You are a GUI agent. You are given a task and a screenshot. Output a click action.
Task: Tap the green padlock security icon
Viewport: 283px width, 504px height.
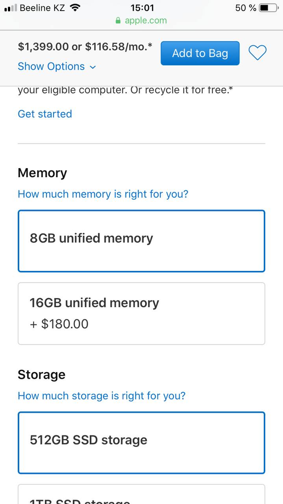tap(118, 20)
